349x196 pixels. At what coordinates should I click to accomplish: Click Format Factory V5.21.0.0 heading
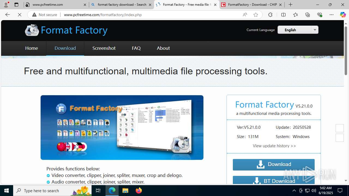274,105
